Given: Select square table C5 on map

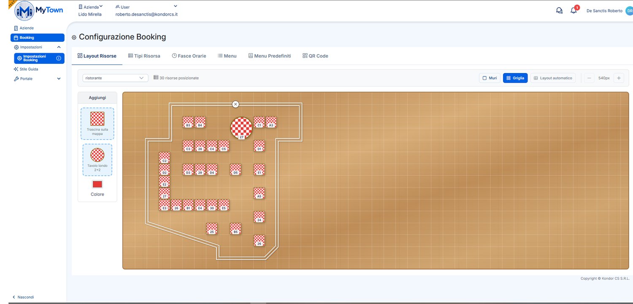Looking at the screenshot, I should tap(224, 146).
